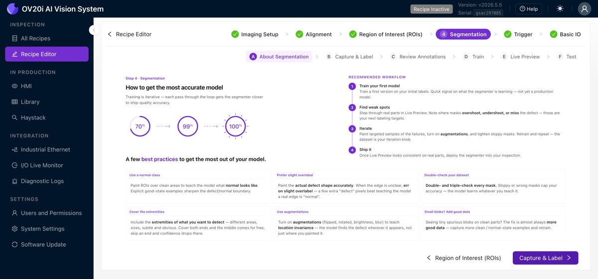Go to the Alignment step
This screenshot has height=279, width=598.
tap(313, 34)
